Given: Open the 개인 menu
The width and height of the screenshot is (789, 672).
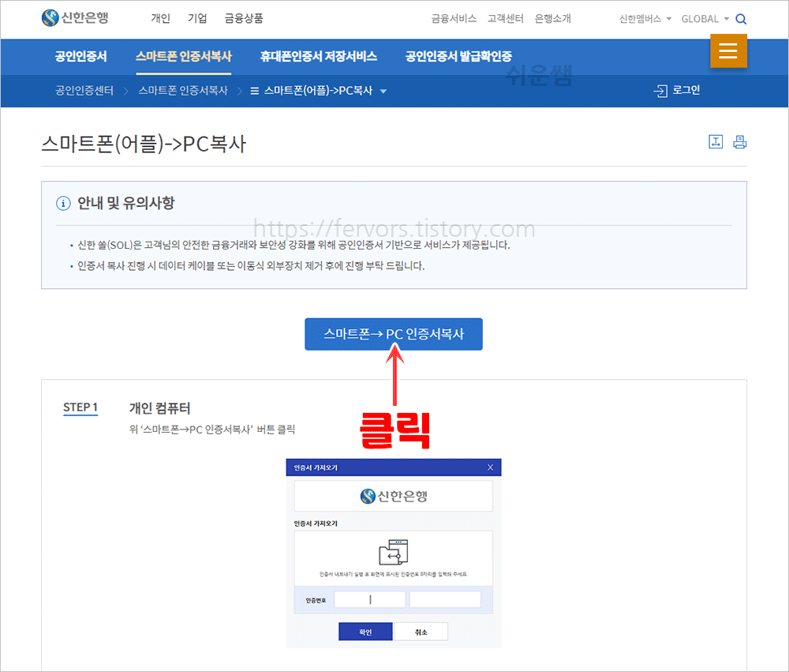Looking at the screenshot, I should (160, 19).
